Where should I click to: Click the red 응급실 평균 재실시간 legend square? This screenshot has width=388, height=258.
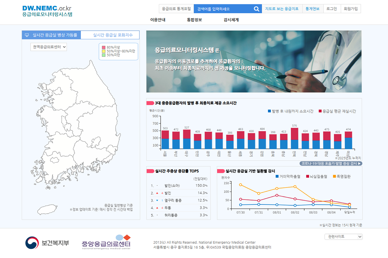(x=320, y=111)
